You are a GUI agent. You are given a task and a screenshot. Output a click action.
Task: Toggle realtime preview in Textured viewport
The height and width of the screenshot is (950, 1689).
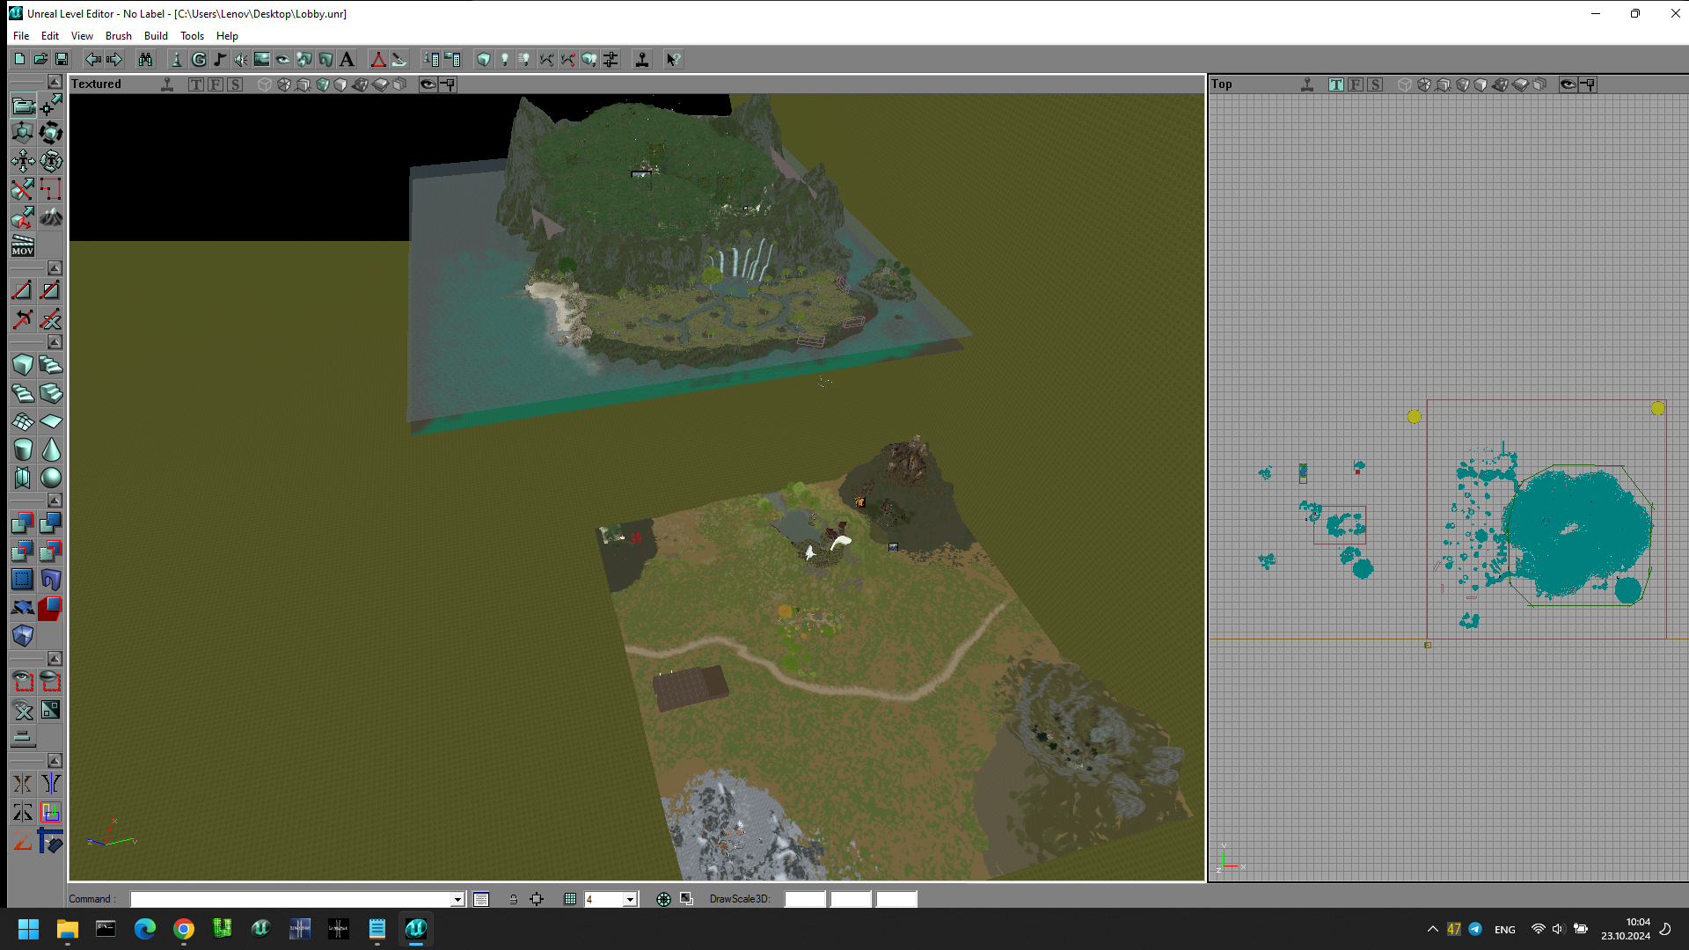click(167, 84)
